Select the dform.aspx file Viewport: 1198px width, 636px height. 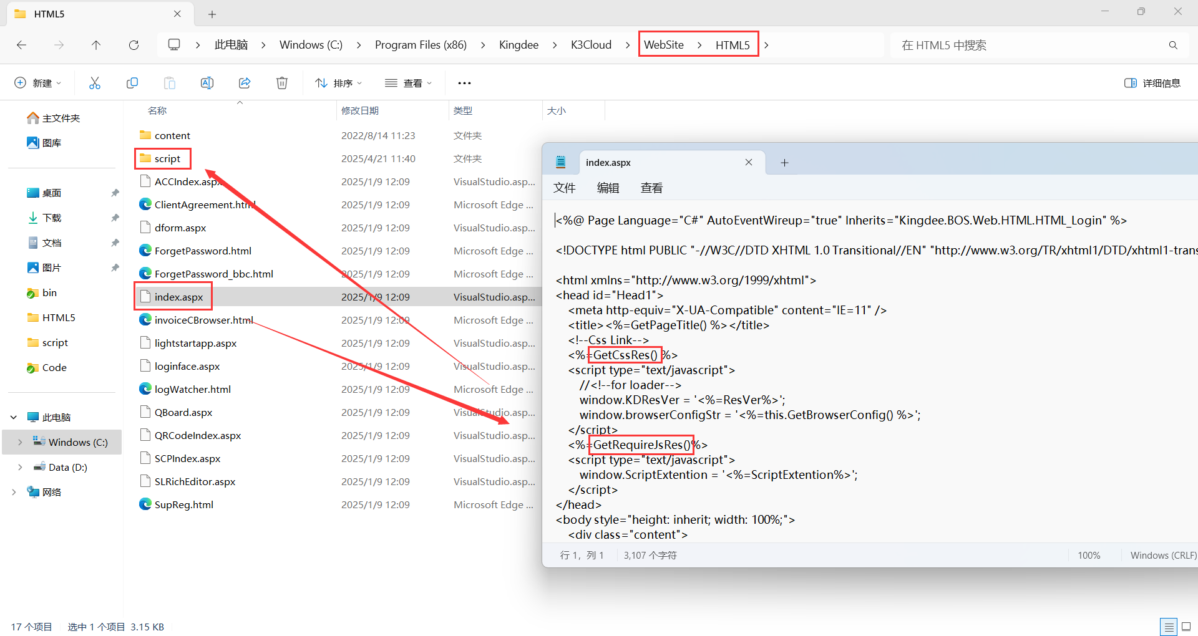coord(180,228)
